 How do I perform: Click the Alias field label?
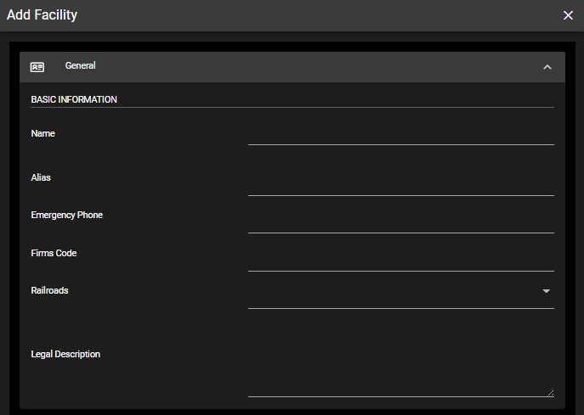(x=41, y=177)
